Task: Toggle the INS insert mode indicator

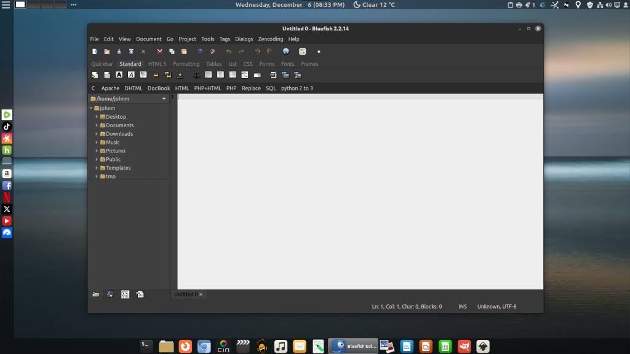Action: (462, 306)
